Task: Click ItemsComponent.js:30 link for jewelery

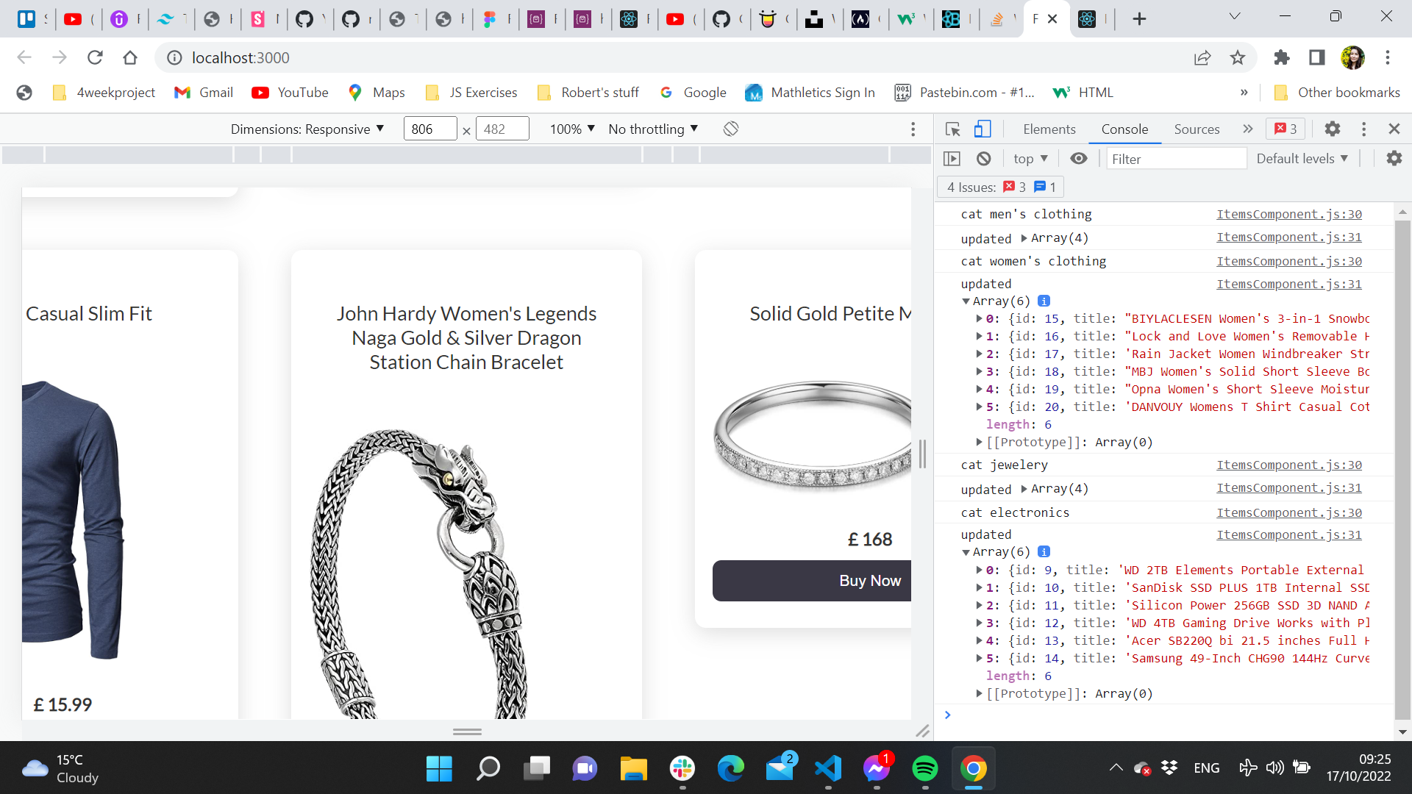Action: (1288, 465)
